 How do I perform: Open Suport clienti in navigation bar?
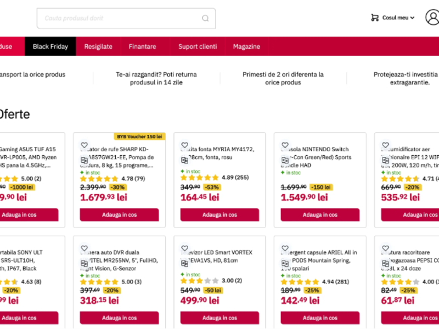198,47
